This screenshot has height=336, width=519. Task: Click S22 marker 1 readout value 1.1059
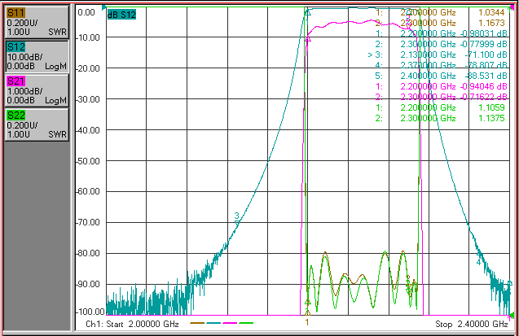(491, 107)
